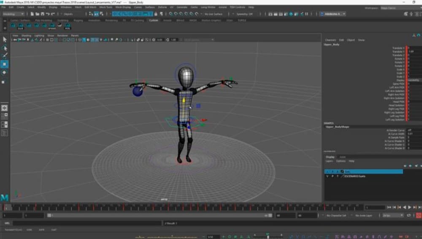Open the Modeling menu set dropdown

pyautogui.click(x=13, y=14)
